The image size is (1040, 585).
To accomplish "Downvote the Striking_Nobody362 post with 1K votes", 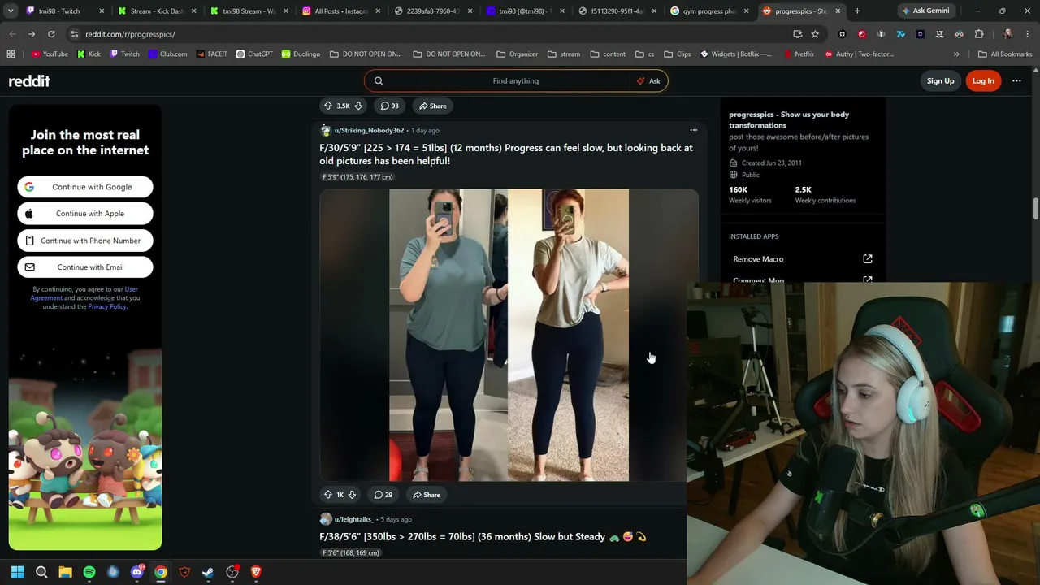I will tap(352, 495).
